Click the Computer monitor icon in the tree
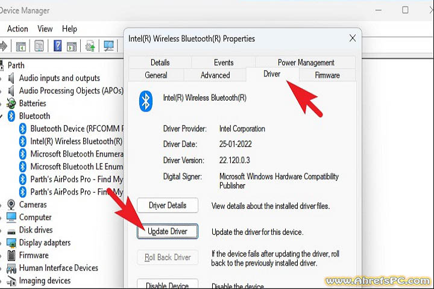 coord(11,217)
